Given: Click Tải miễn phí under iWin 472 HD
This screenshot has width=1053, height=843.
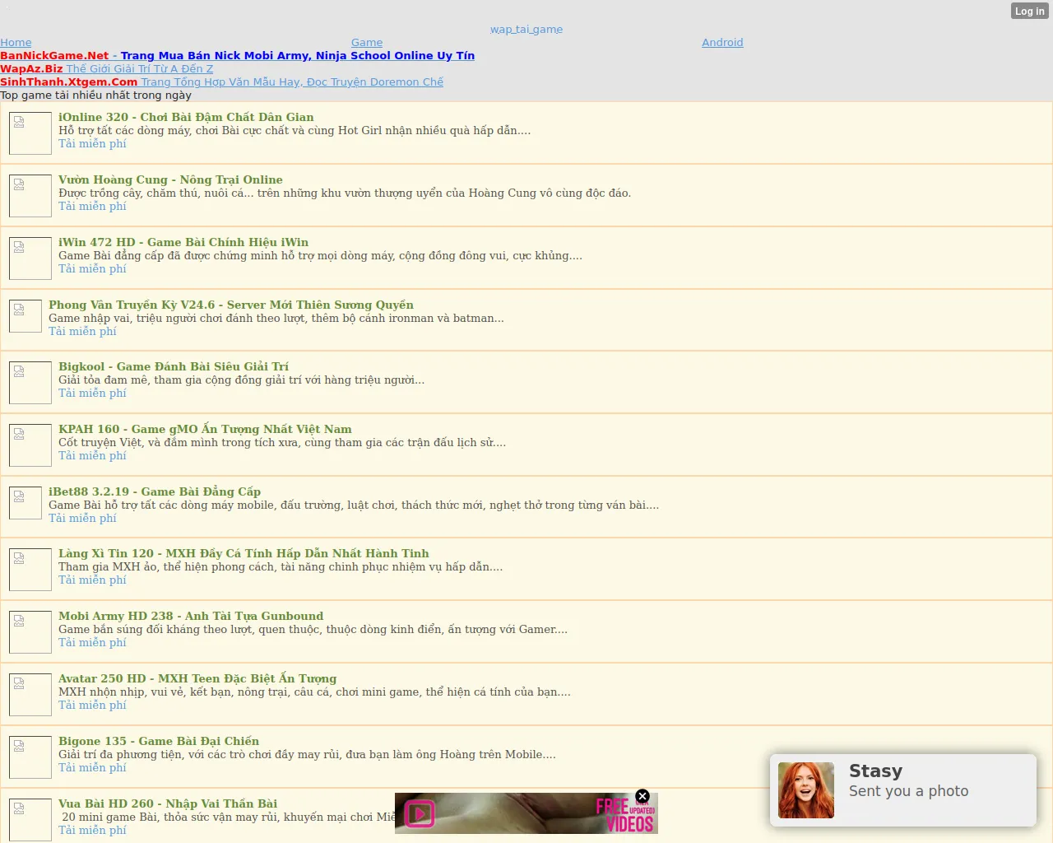Looking at the screenshot, I should click(92, 268).
